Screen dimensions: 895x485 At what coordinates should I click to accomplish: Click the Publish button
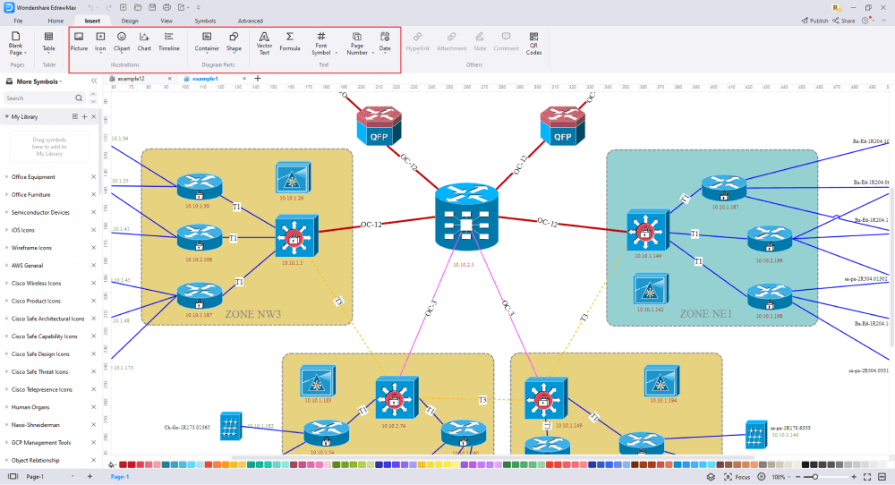click(814, 21)
